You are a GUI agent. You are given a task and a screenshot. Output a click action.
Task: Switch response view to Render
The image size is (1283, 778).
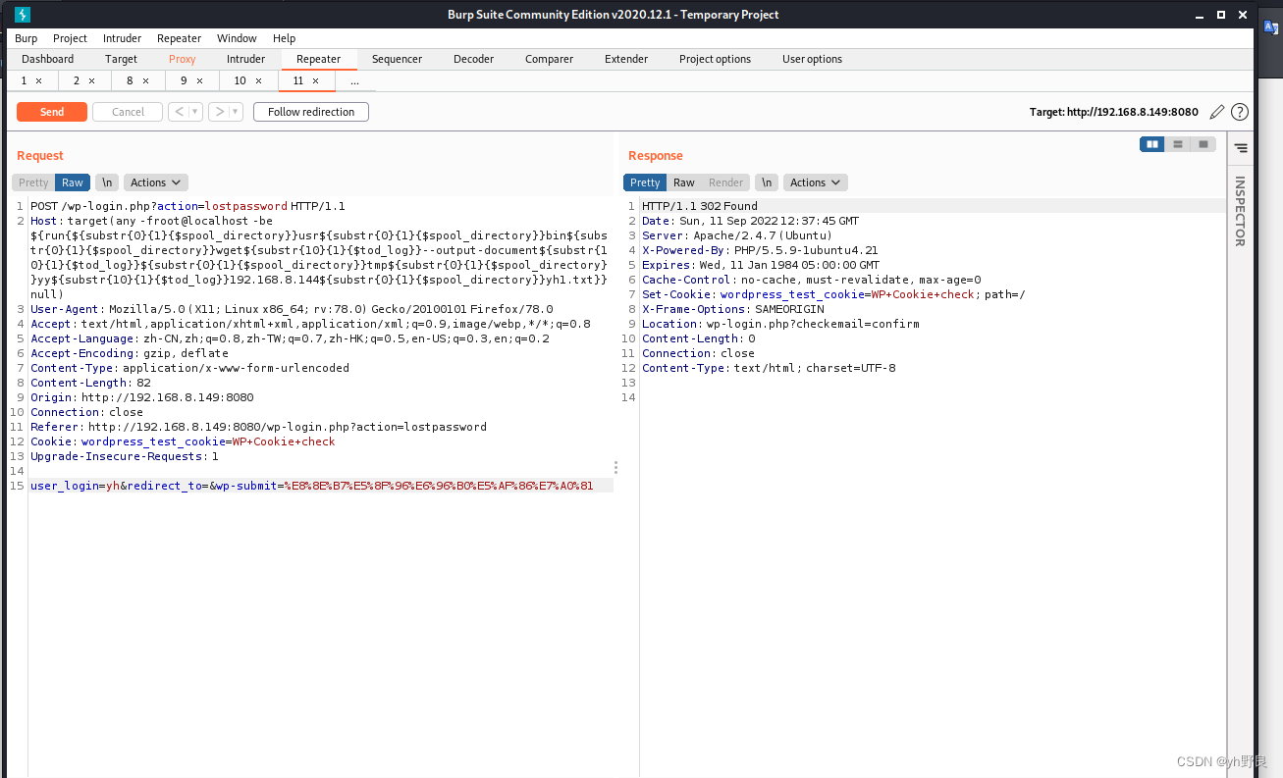pos(725,182)
